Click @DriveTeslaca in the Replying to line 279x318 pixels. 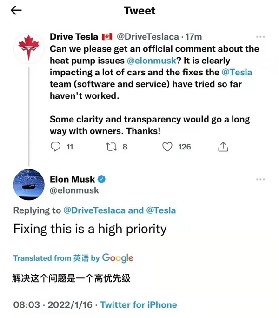pos(96,210)
